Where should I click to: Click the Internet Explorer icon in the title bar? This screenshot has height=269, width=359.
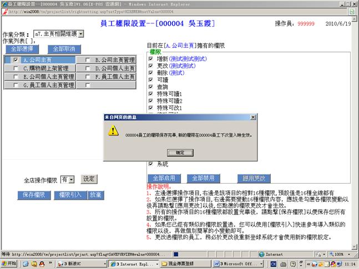pyautogui.click(x=4, y=3)
